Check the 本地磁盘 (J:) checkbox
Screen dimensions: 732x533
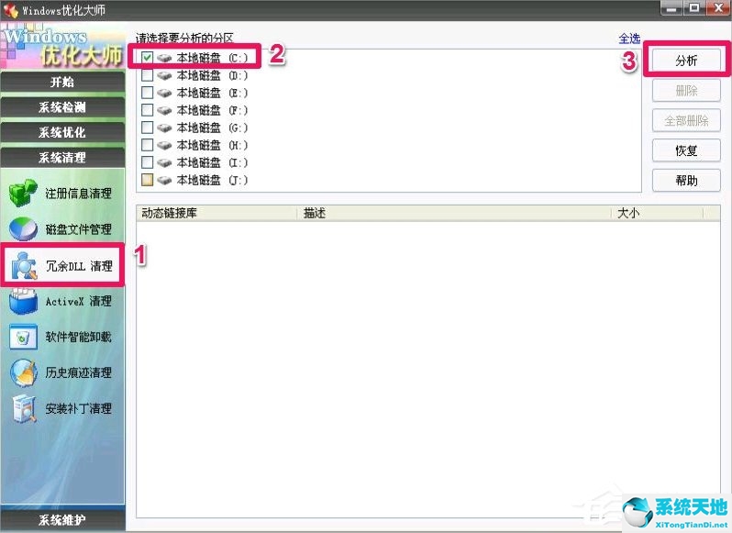147,180
